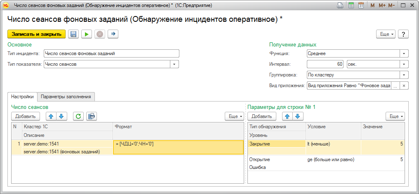This screenshot has width=419, height=194.
Task: Open the calendar icon in title bar
Action: 361,5
